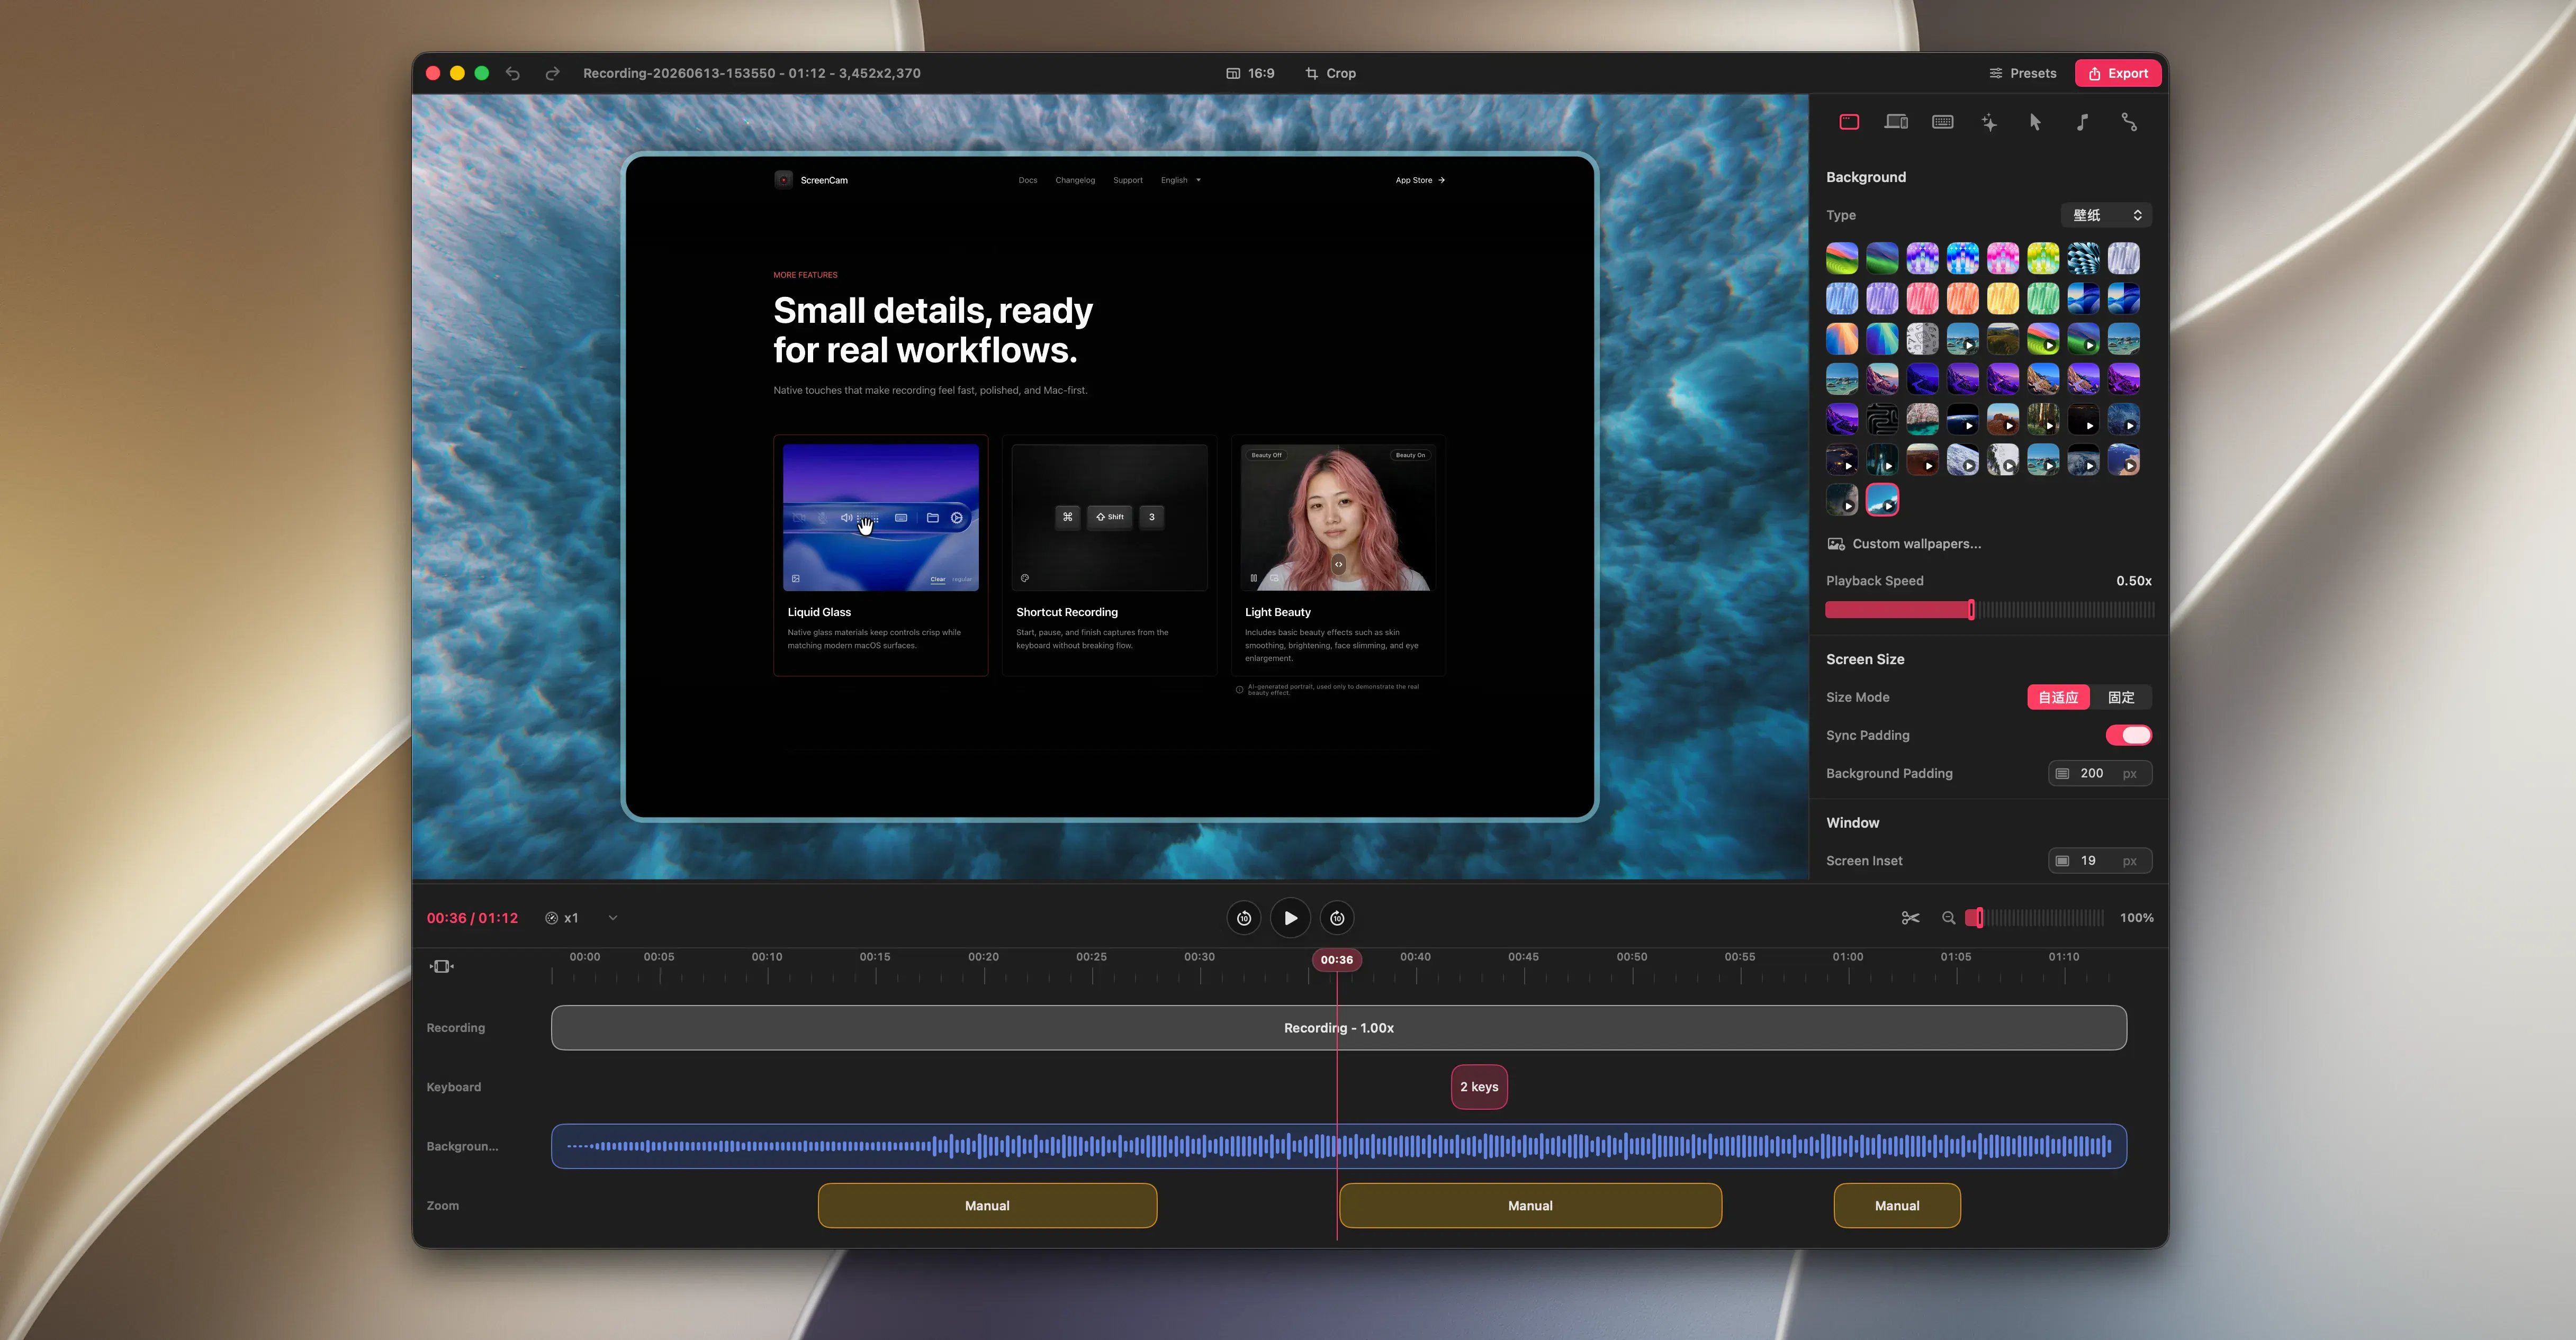Click the 100% timeline zoom value

point(2136,918)
